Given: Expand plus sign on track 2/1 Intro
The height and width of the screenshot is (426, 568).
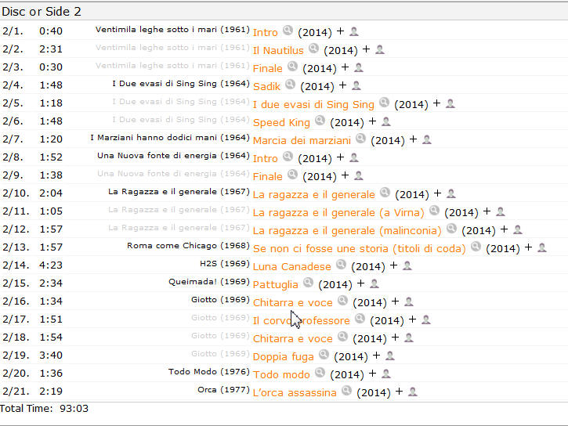Looking at the screenshot, I should click(340, 31).
